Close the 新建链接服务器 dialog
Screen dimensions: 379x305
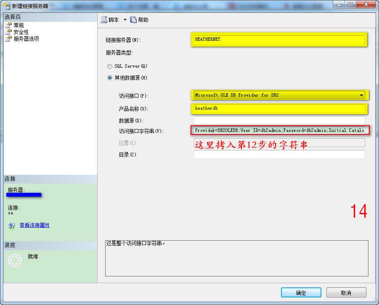(x=366, y=4)
